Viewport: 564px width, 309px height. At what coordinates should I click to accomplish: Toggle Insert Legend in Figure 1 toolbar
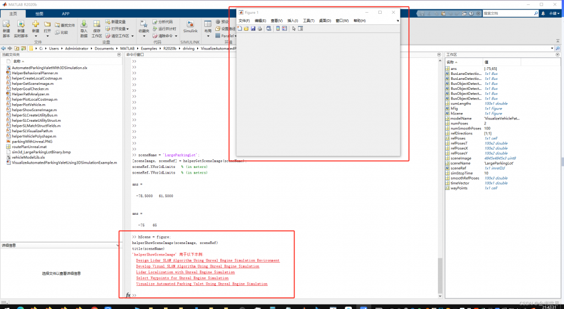pos(285,29)
